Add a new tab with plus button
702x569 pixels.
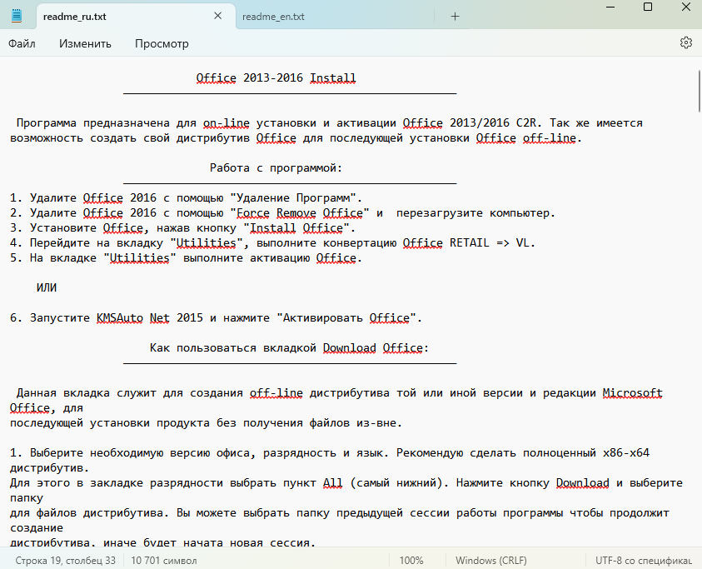[x=455, y=17]
